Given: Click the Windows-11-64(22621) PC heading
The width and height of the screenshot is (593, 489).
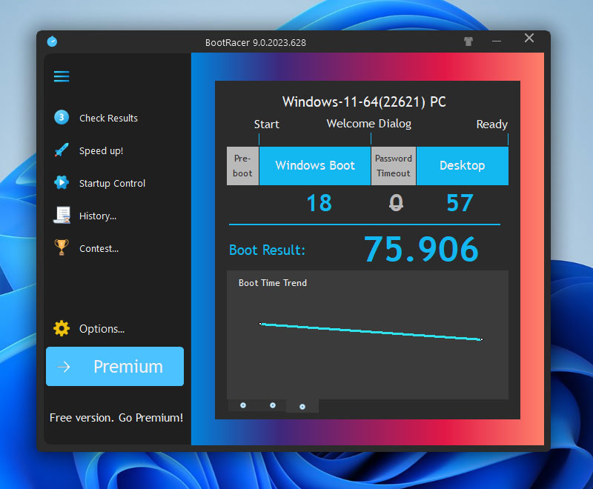Looking at the screenshot, I should pos(364,102).
